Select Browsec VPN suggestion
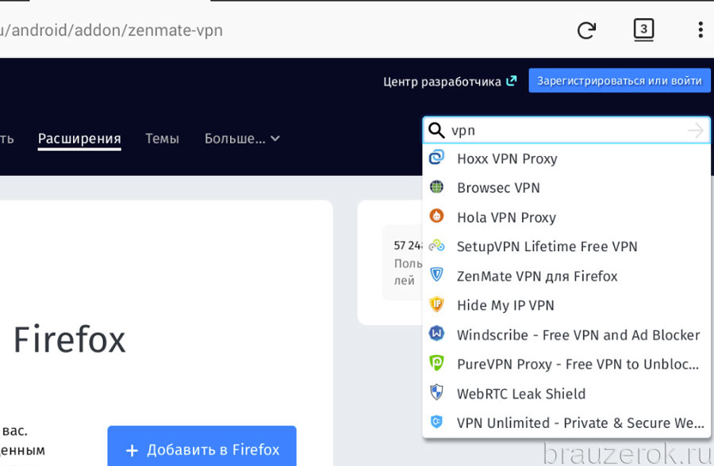 pyautogui.click(x=566, y=188)
